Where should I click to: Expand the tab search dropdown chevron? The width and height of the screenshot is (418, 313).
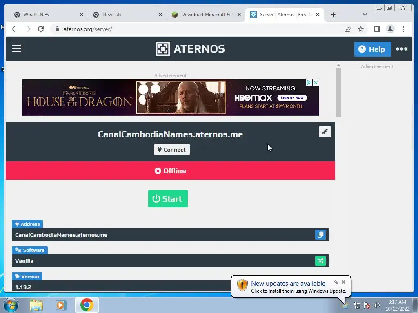pos(365,15)
